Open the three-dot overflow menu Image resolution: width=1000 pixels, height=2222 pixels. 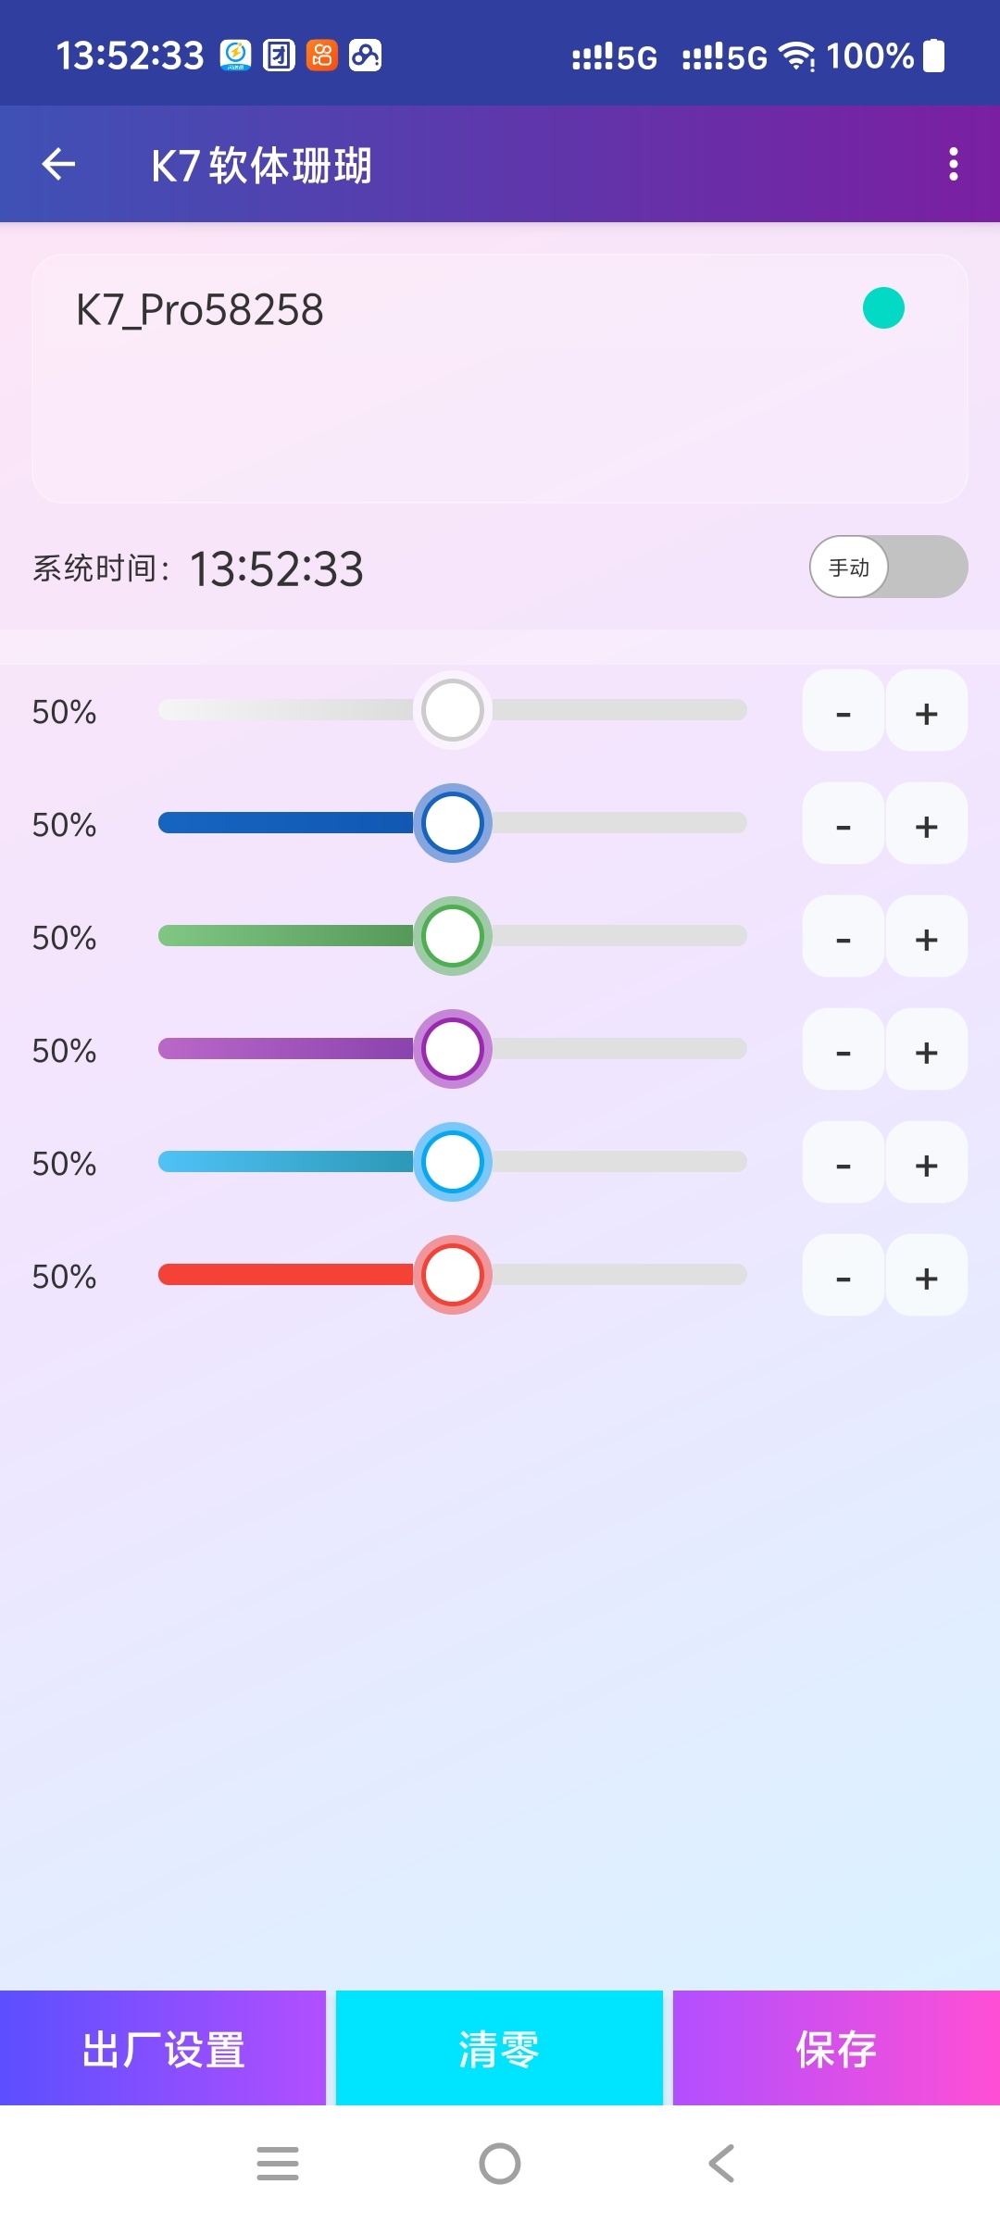(953, 165)
